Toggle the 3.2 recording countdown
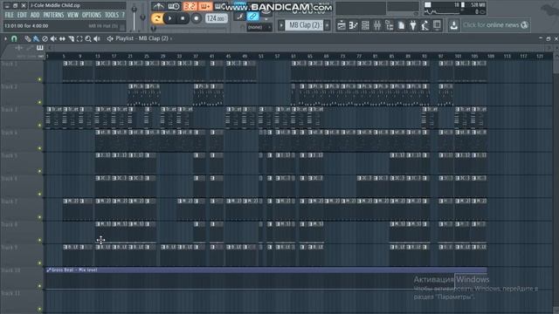The height and width of the screenshot is (314, 559). pos(190,6)
